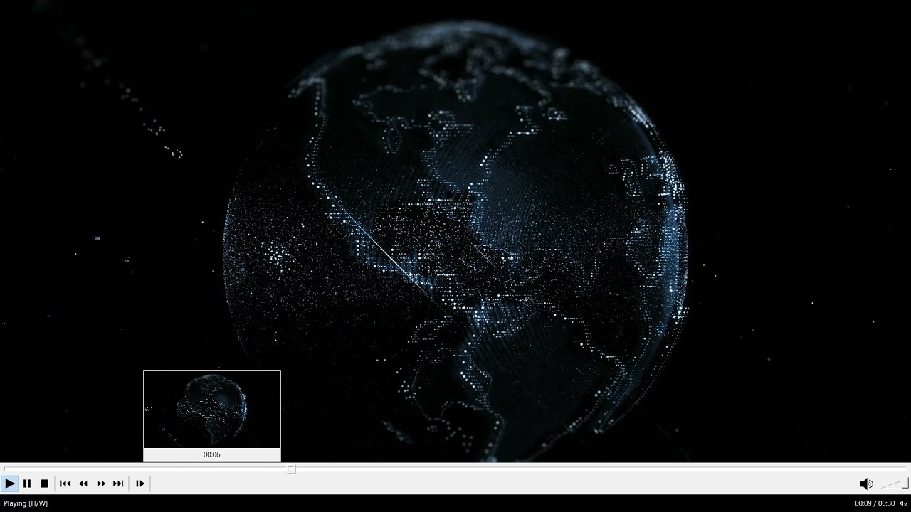Click the volume slider track left of the handle
Viewport: 911px width, 512px height.
pyautogui.click(x=890, y=485)
